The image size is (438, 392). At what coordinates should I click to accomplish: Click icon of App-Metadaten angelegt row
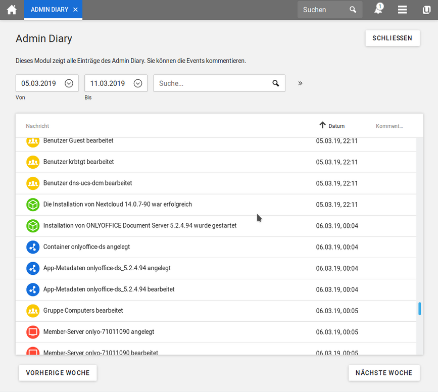(33, 268)
